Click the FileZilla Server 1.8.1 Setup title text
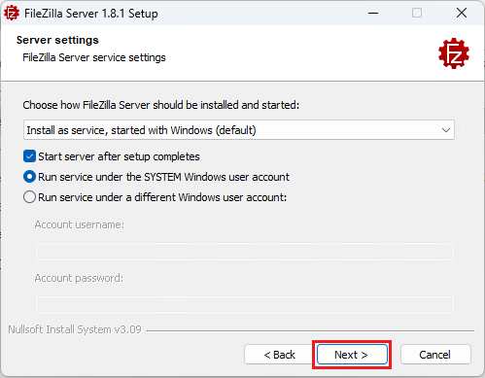The image size is (485, 378). [91, 14]
